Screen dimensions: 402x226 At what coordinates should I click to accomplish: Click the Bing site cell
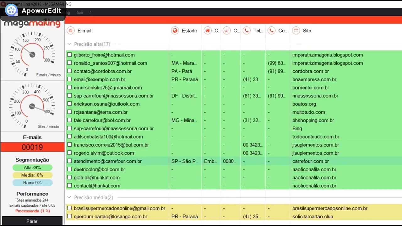click(x=297, y=128)
